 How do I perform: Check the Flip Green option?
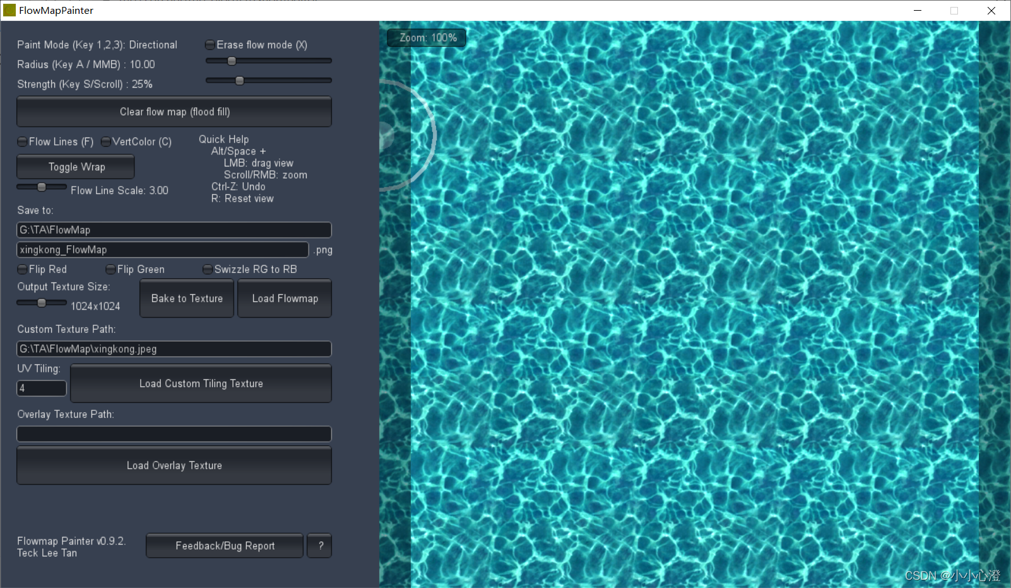[111, 269]
